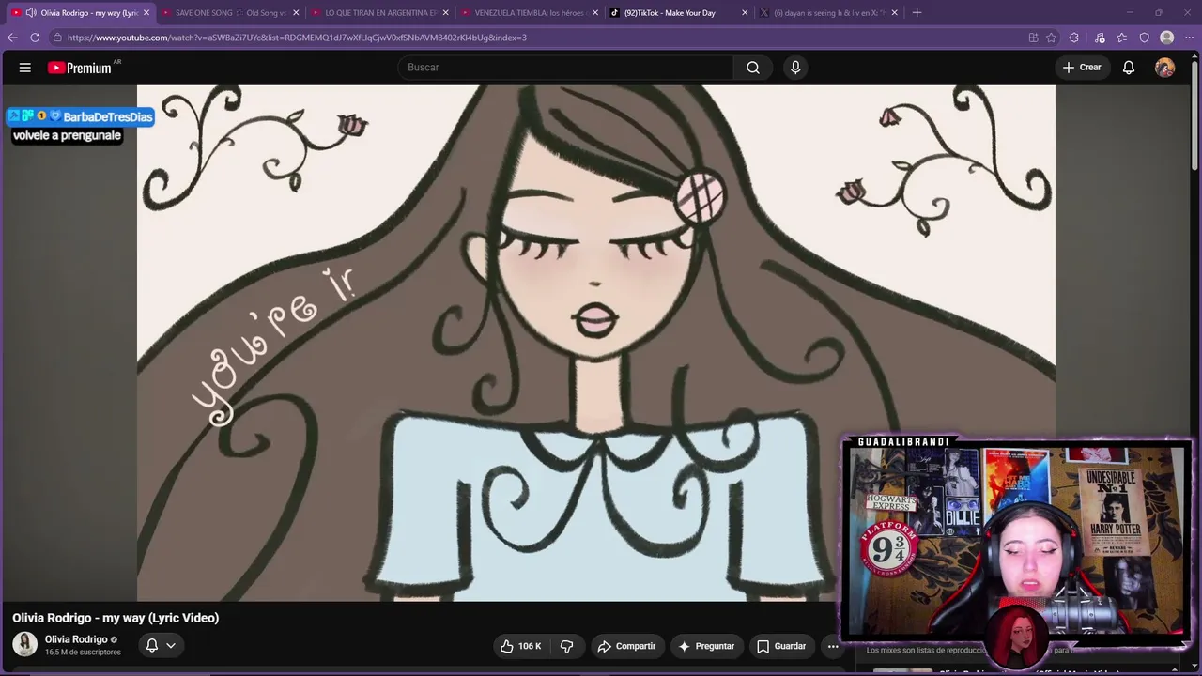Open browser shield essentials icon
This screenshot has width=1202, height=676.
pyautogui.click(x=1144, y=38)
